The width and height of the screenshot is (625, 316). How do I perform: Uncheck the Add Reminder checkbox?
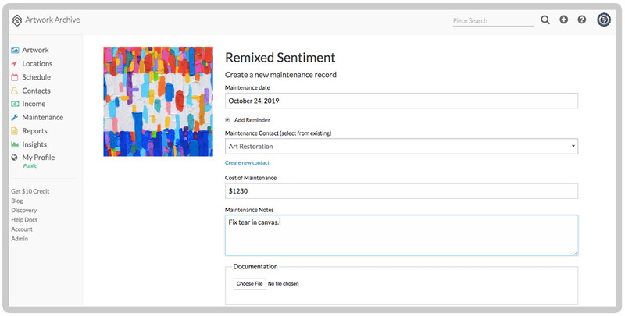coord(228,120)
